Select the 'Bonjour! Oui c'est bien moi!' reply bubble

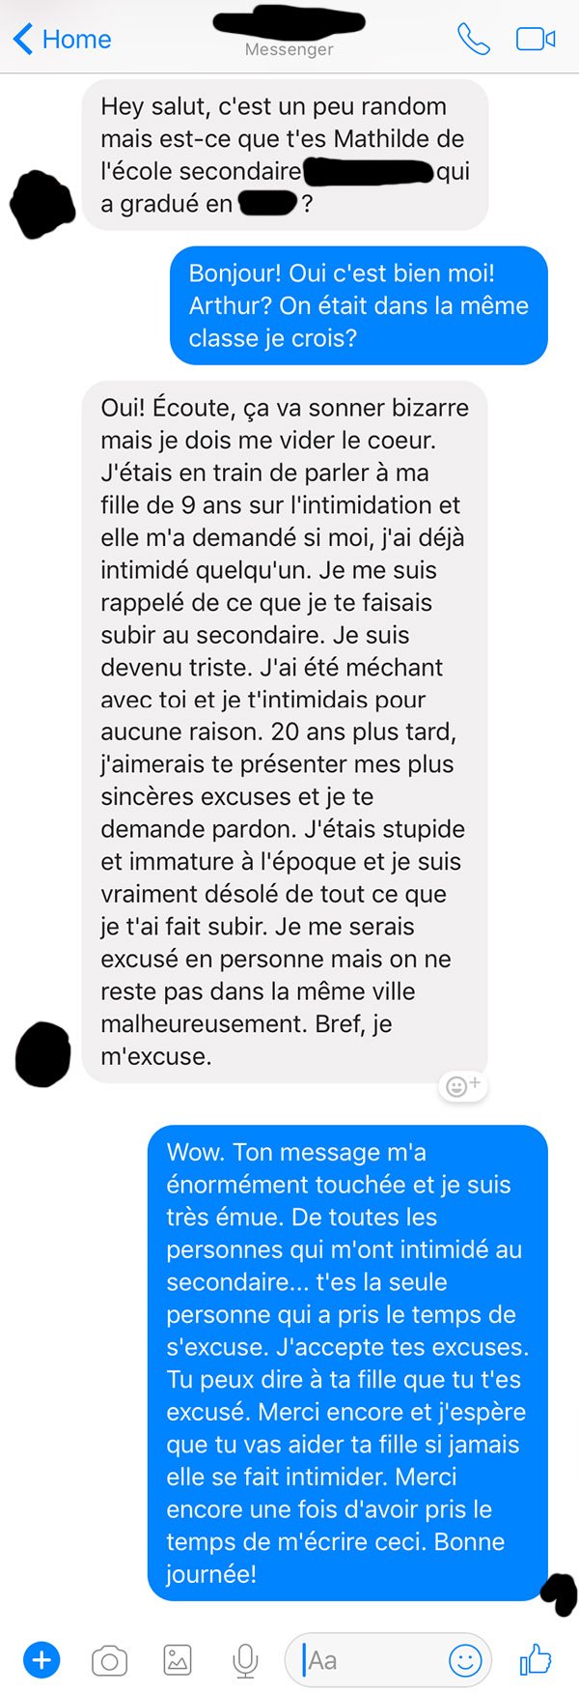click(x=359, y=305)
